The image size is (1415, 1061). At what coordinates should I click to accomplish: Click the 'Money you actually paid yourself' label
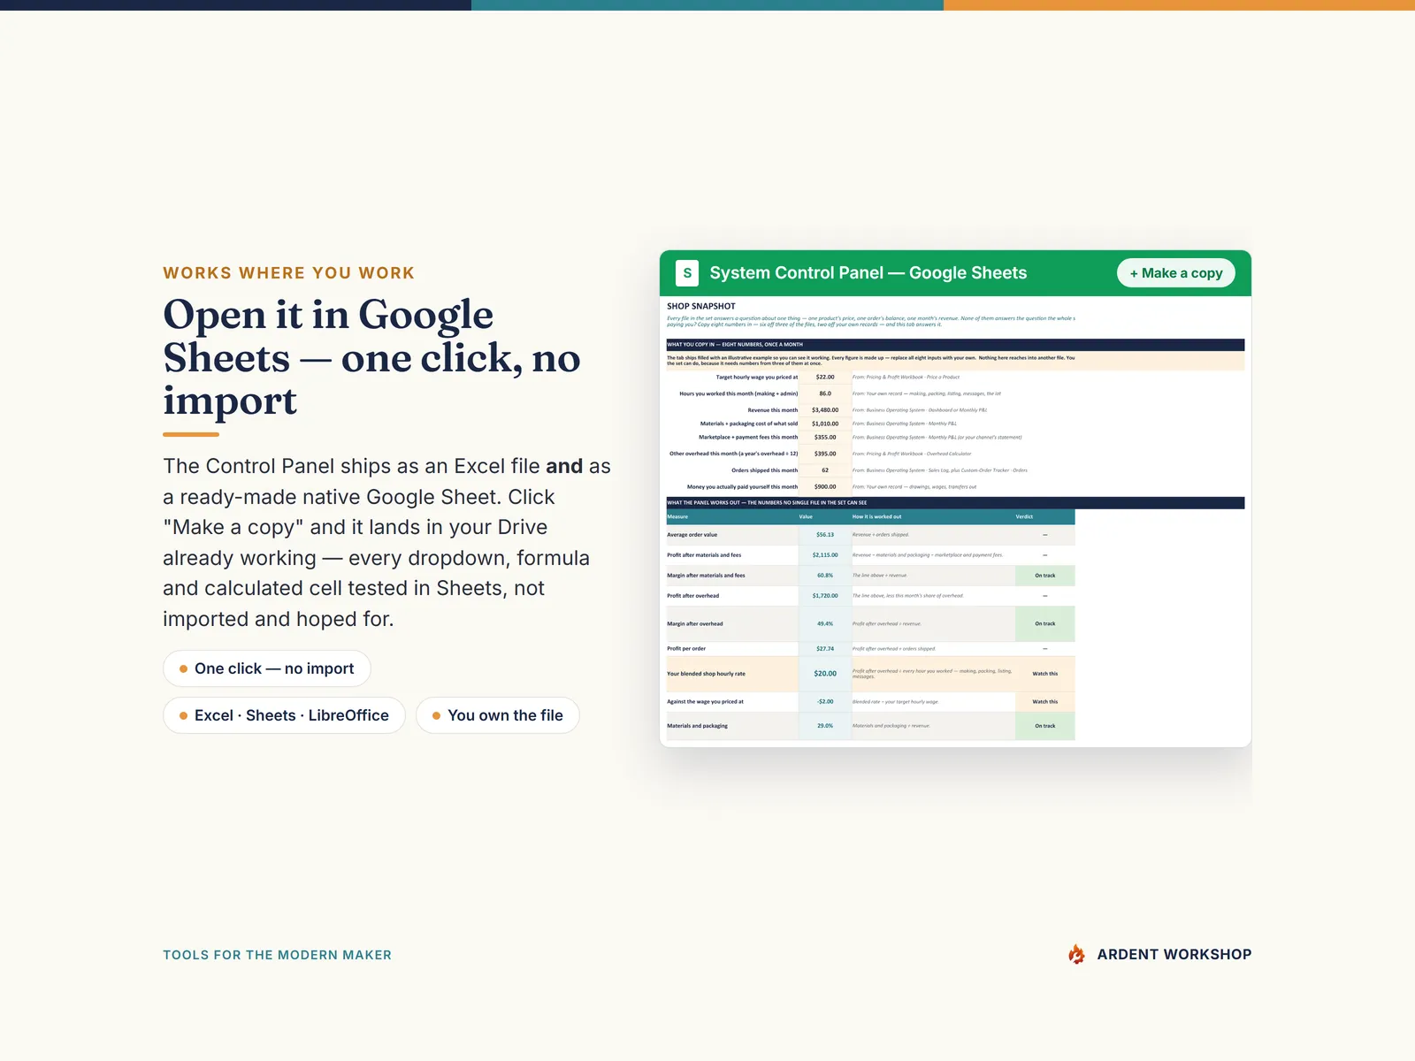(743, 487)
